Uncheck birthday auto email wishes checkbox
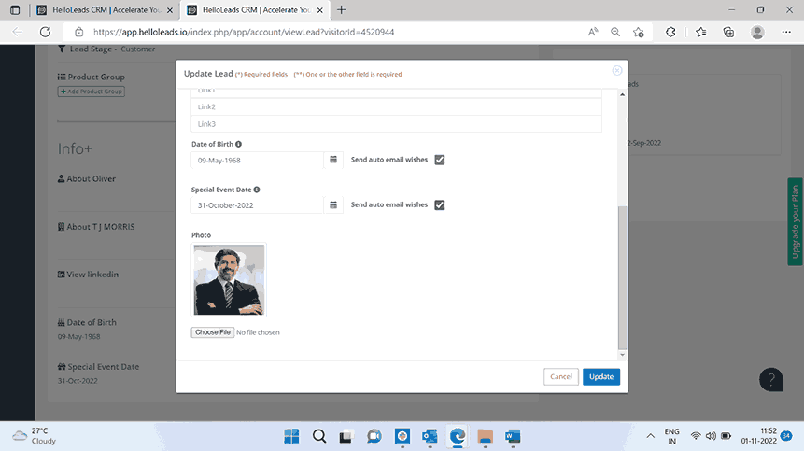 (x=440, y=160)
